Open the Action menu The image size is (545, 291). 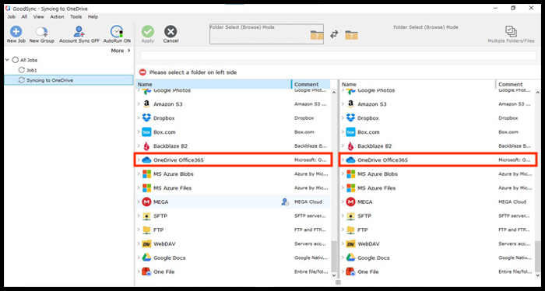click(x=57, y=16)
